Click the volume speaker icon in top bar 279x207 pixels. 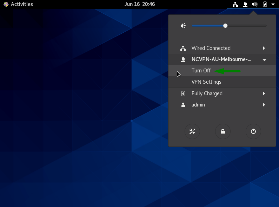click(255, 4)
